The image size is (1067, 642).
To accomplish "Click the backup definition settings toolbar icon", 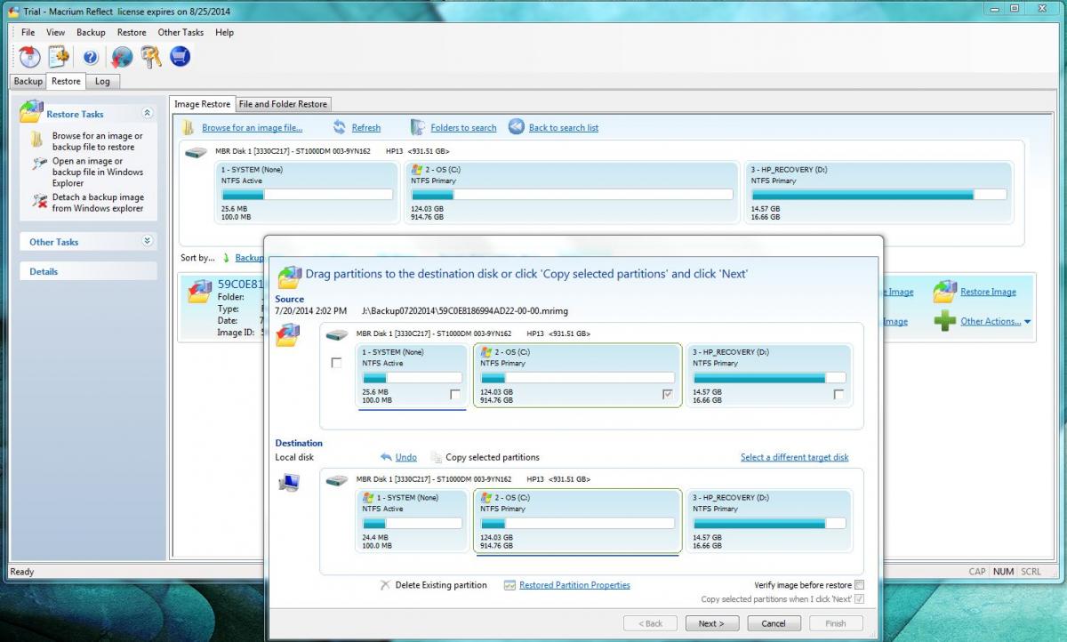I will coord(59,57).
